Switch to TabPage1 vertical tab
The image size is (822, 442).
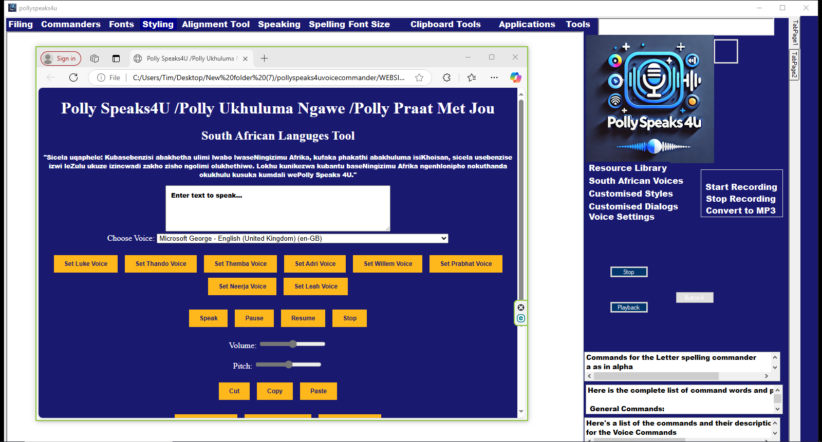(x=794, y=33)
